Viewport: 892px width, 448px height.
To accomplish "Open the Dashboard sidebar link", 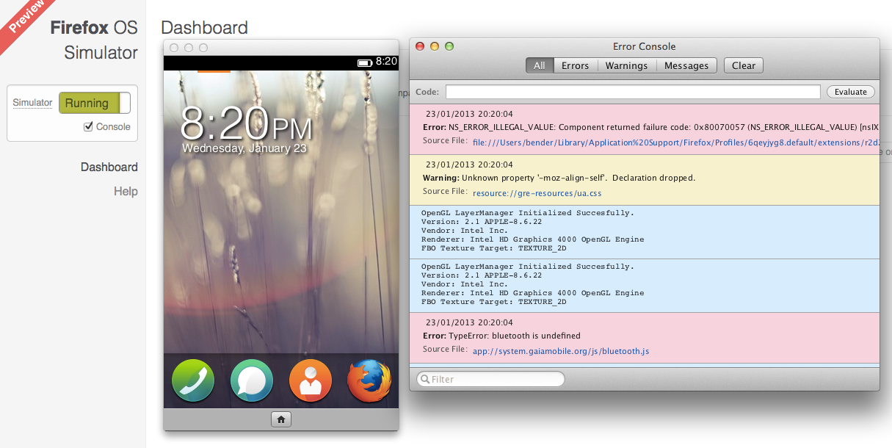I will click(x=109, y=167).
